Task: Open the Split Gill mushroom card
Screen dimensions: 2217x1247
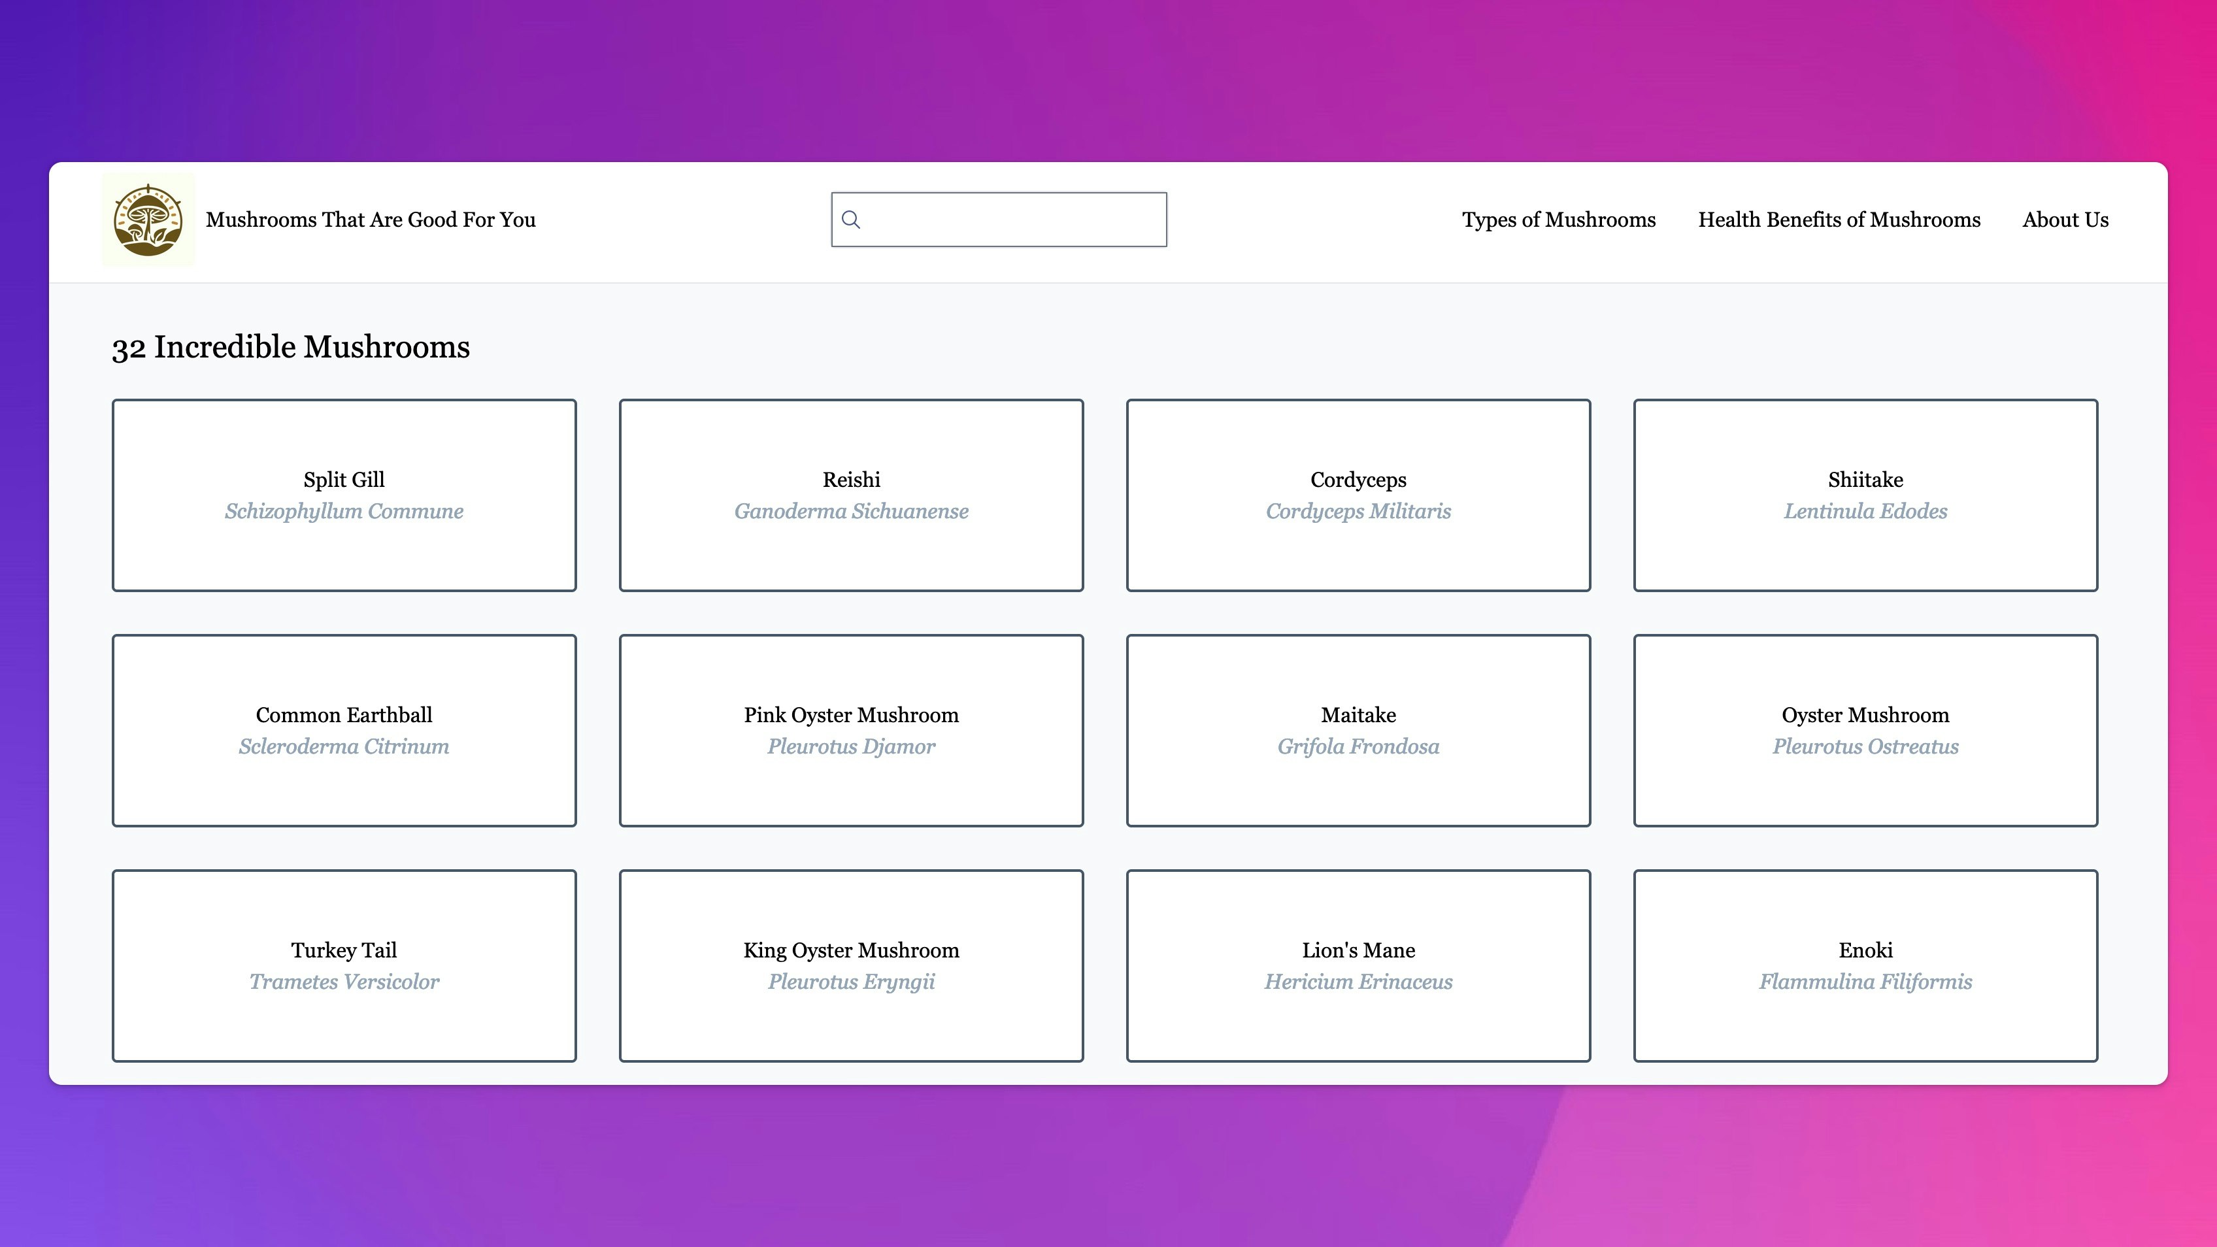Action: (343, 495)
